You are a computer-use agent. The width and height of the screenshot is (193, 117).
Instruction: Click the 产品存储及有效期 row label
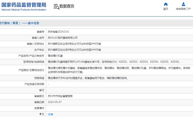[x=34, y=84]
